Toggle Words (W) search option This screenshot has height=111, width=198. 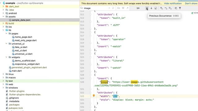[x=123, y=8]
